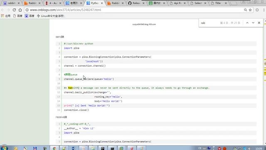Open the Apps bookmarks shortcut
This screenshot has height=150, width=266.
[x=5, y=16]
